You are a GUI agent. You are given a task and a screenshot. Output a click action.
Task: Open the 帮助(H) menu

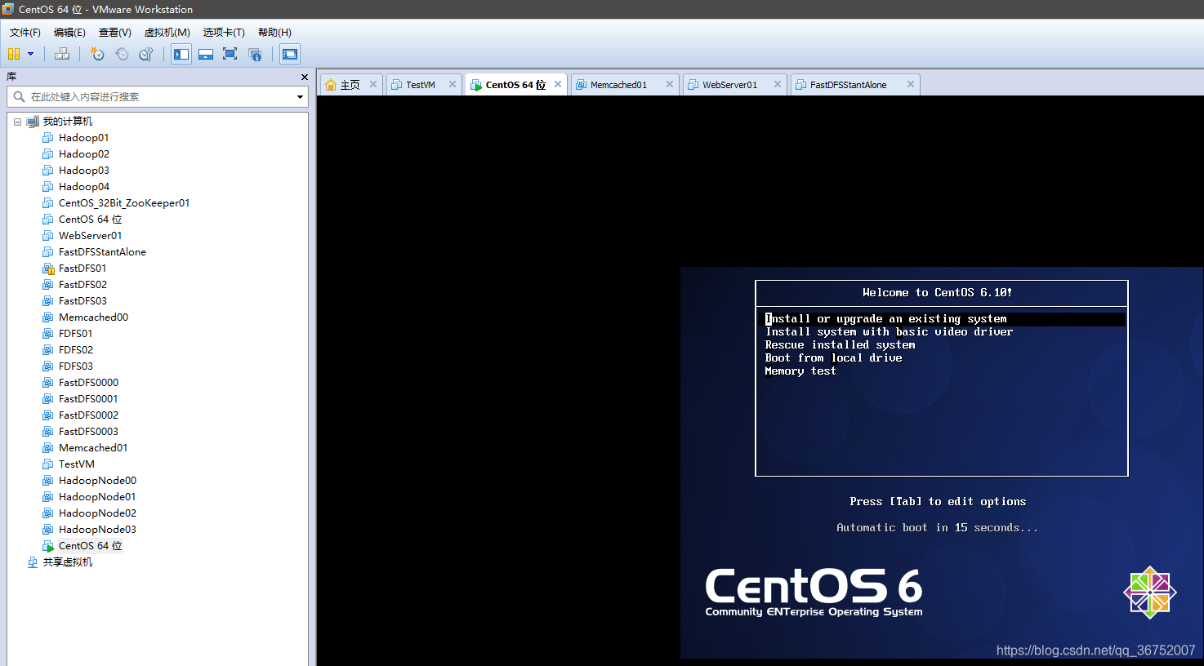[x=274, y=33]
